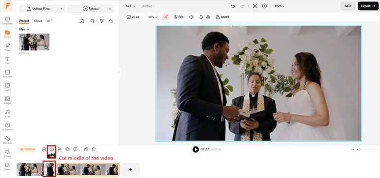This screenshot has height=178, width=380.
Task: Click the Save button
Action: tap(348, 6)
